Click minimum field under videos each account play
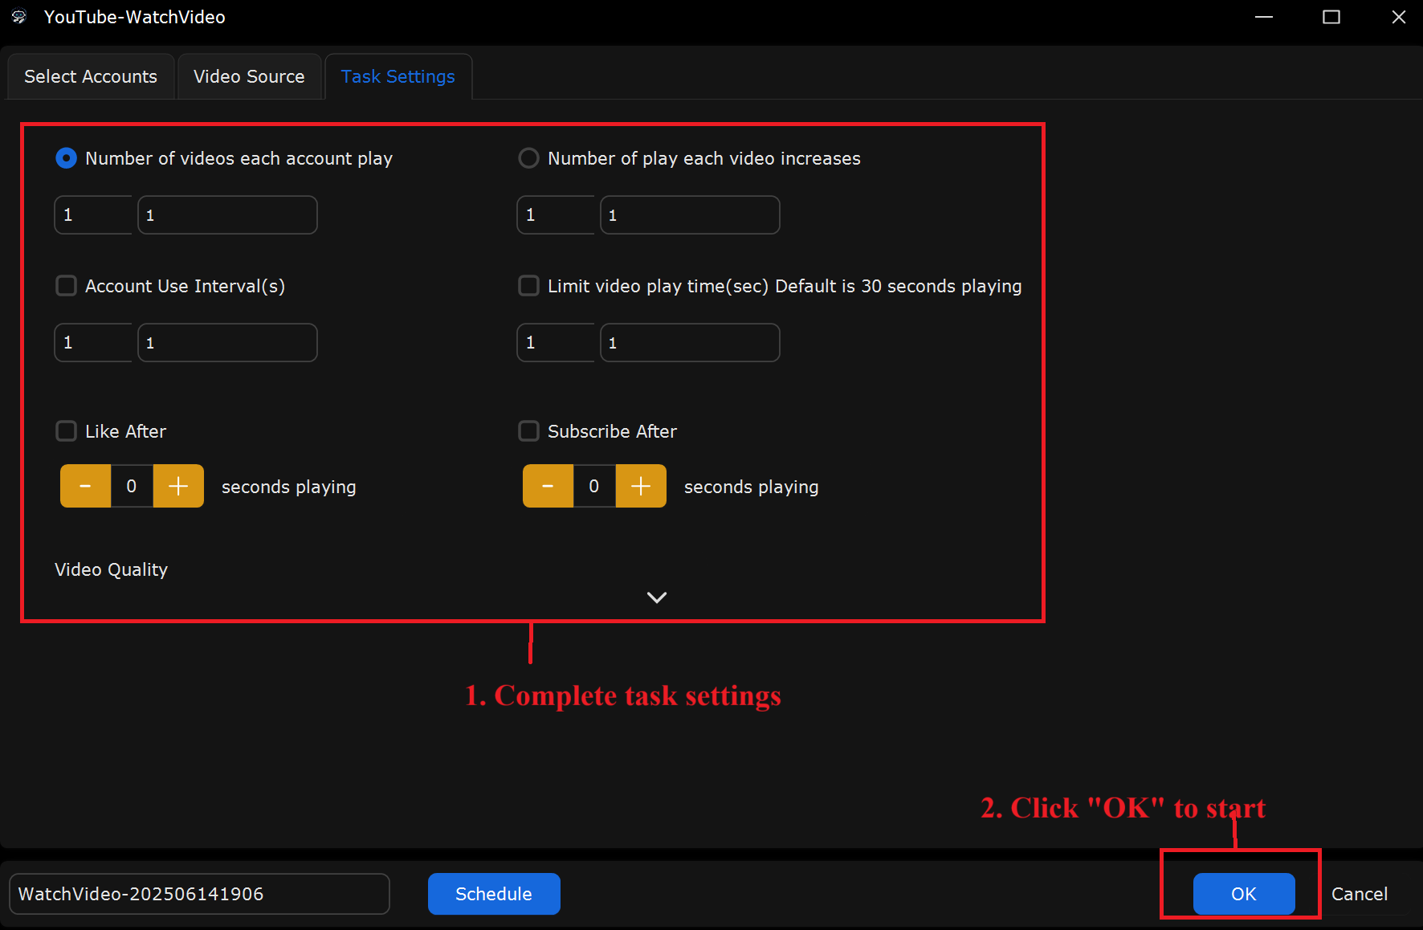This screenshot has width=1423, height=930. (93, 215)
